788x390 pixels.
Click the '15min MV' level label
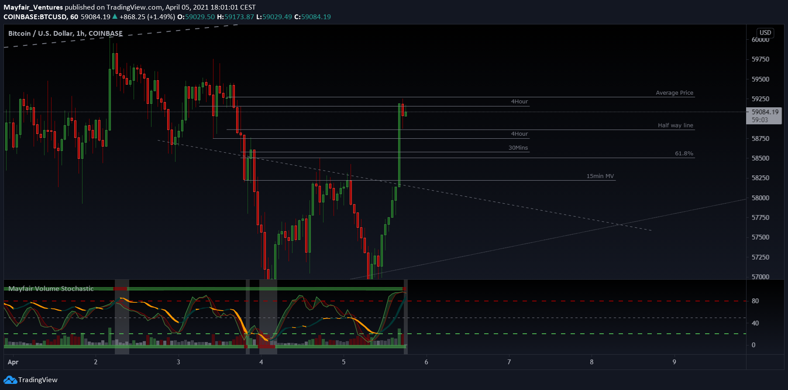(600, 176)
